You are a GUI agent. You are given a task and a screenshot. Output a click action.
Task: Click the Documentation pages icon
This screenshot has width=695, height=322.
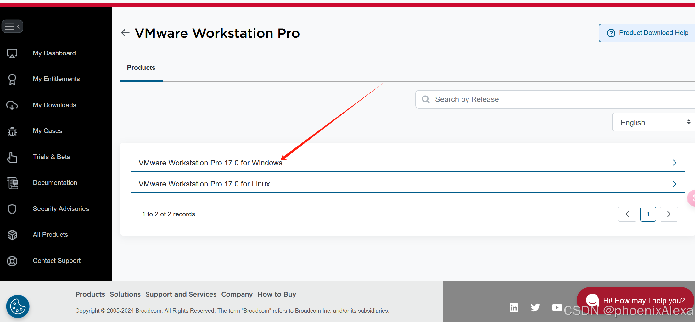click(12, 183)
